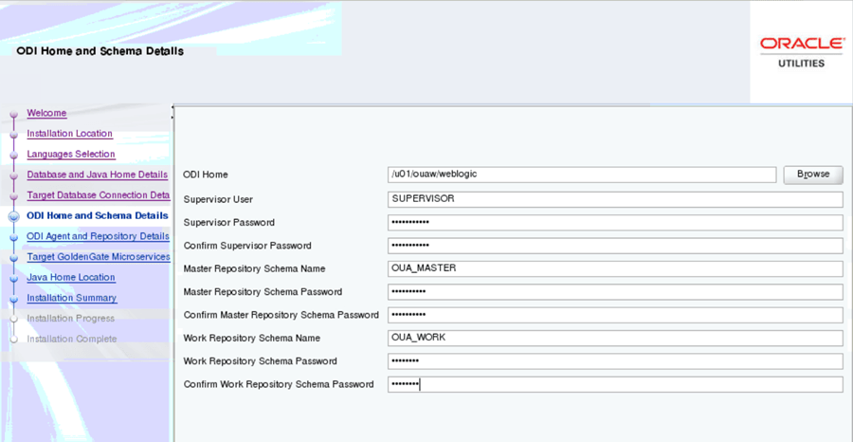
Task: Focus the Work Repository Schema Password field
Action: pos(615,360)
